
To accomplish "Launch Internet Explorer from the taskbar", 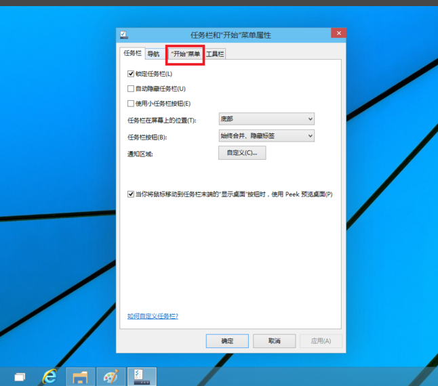I will (x=49, y=377).
